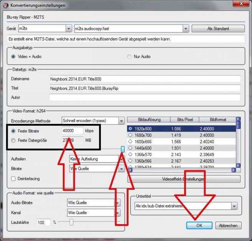This screenshot has height=241, width=252.
Task: Select the 1440x600 resolution option
Action: pos(130,148)
